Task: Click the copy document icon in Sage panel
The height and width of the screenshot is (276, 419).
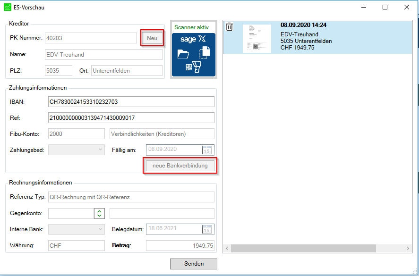Action: [205, 52]
